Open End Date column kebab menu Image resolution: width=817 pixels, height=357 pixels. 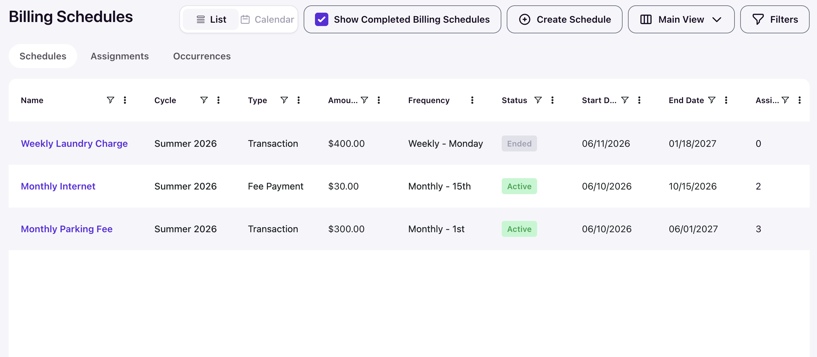pyautogui.click(x=726, y=100)
